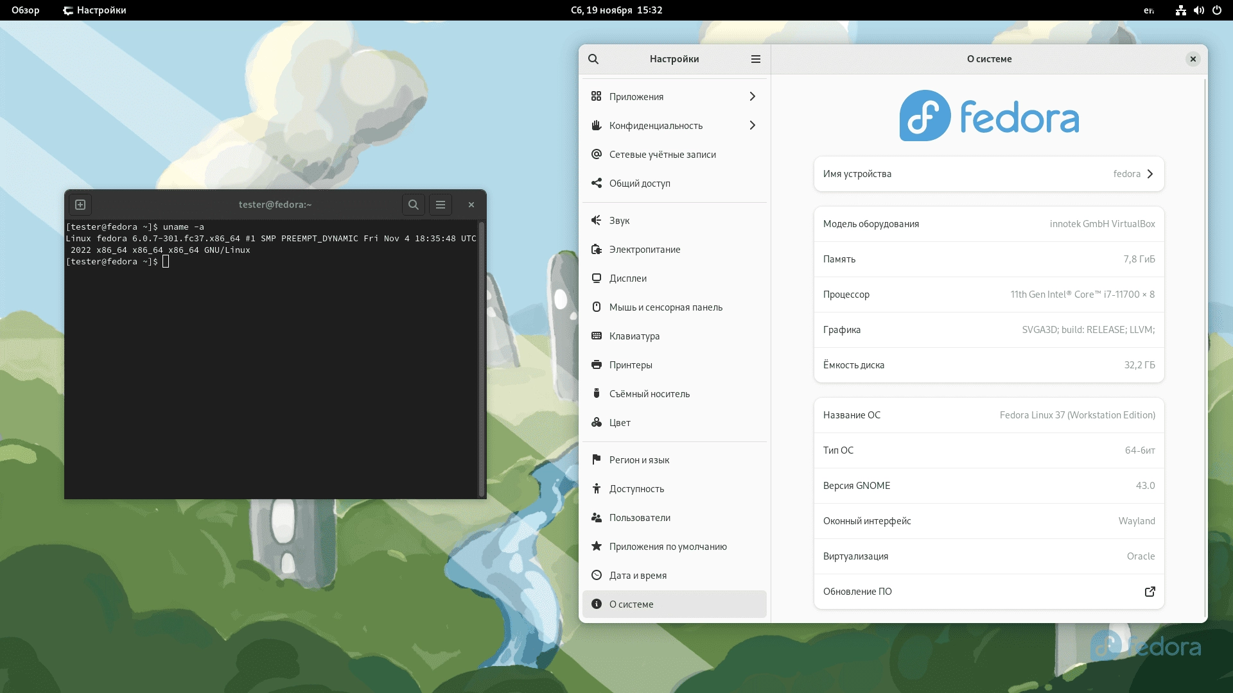Open the power menu in the top bar
The width and height of the screenshot is (1233, 693).
[1217, 10]
